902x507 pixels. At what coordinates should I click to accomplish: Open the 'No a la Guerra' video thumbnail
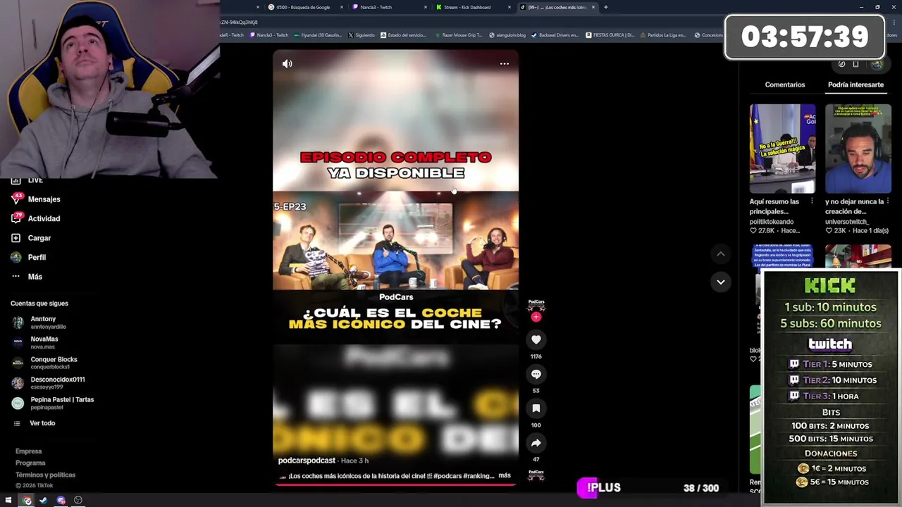tap(782, 149)
